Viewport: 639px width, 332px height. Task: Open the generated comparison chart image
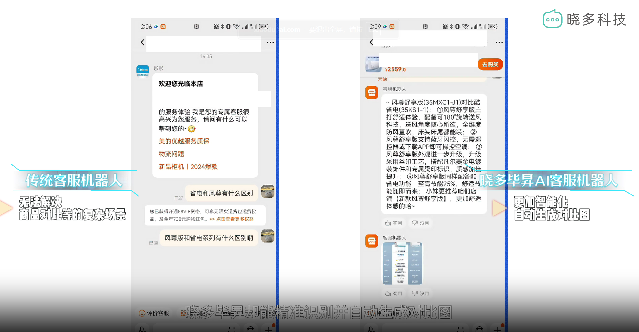coord(402,264)
